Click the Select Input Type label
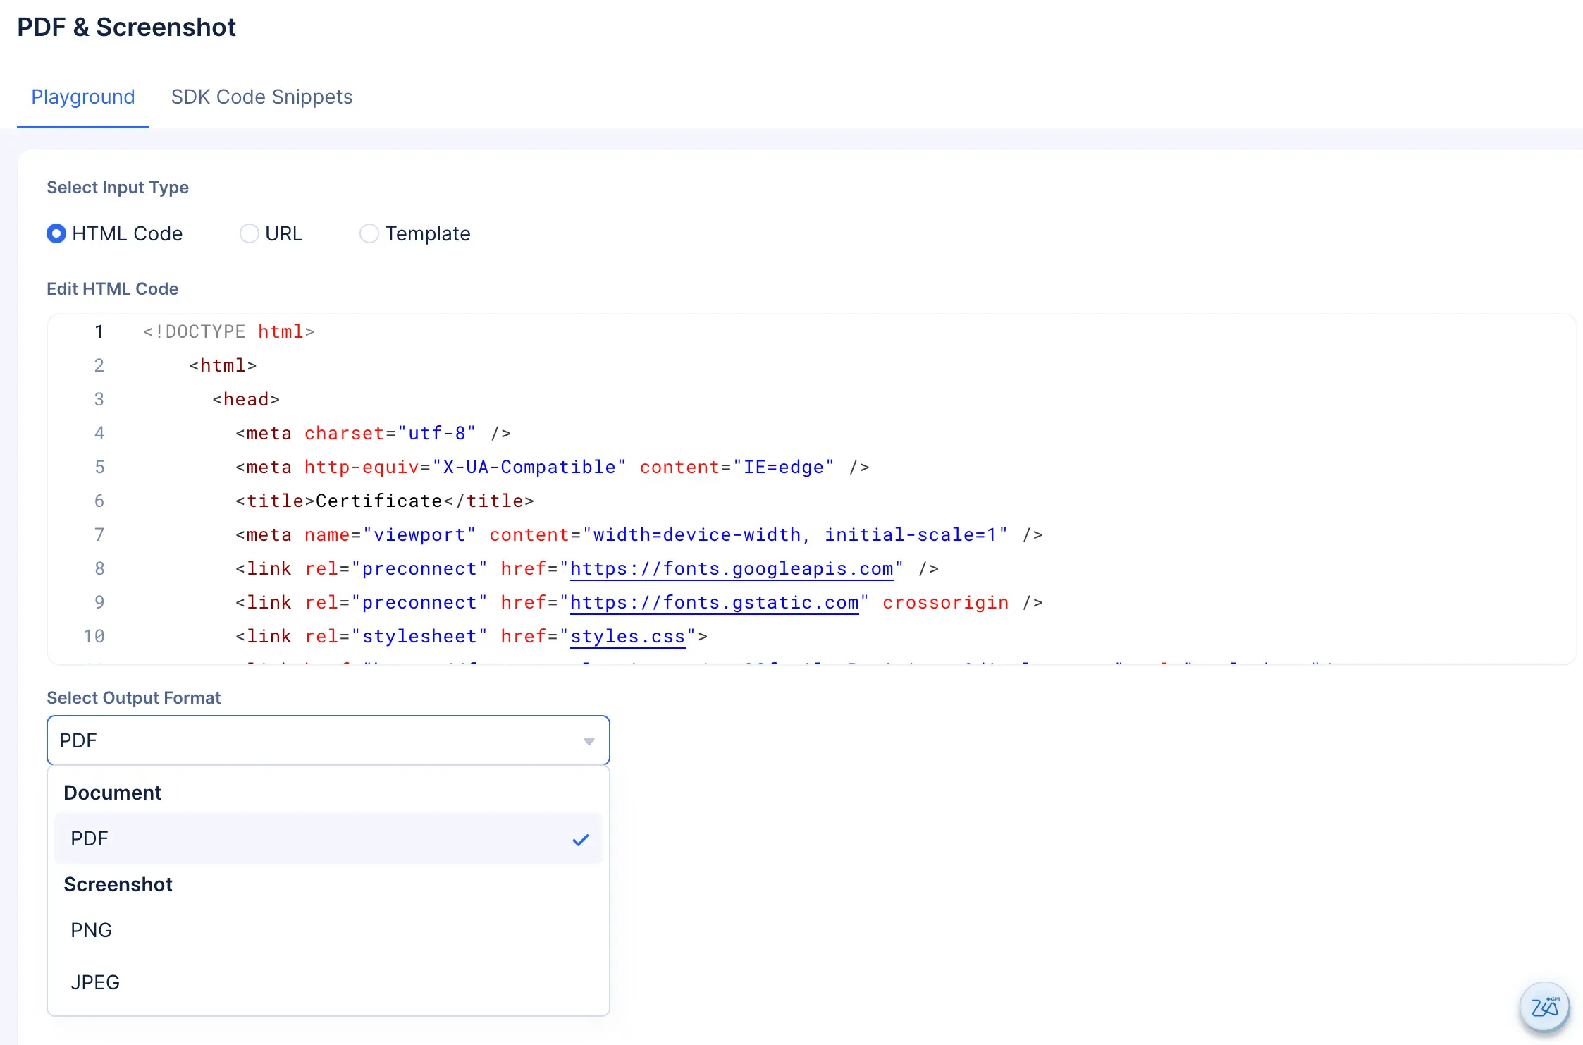Viewport: 1583px width, 1045px height. 118,188
